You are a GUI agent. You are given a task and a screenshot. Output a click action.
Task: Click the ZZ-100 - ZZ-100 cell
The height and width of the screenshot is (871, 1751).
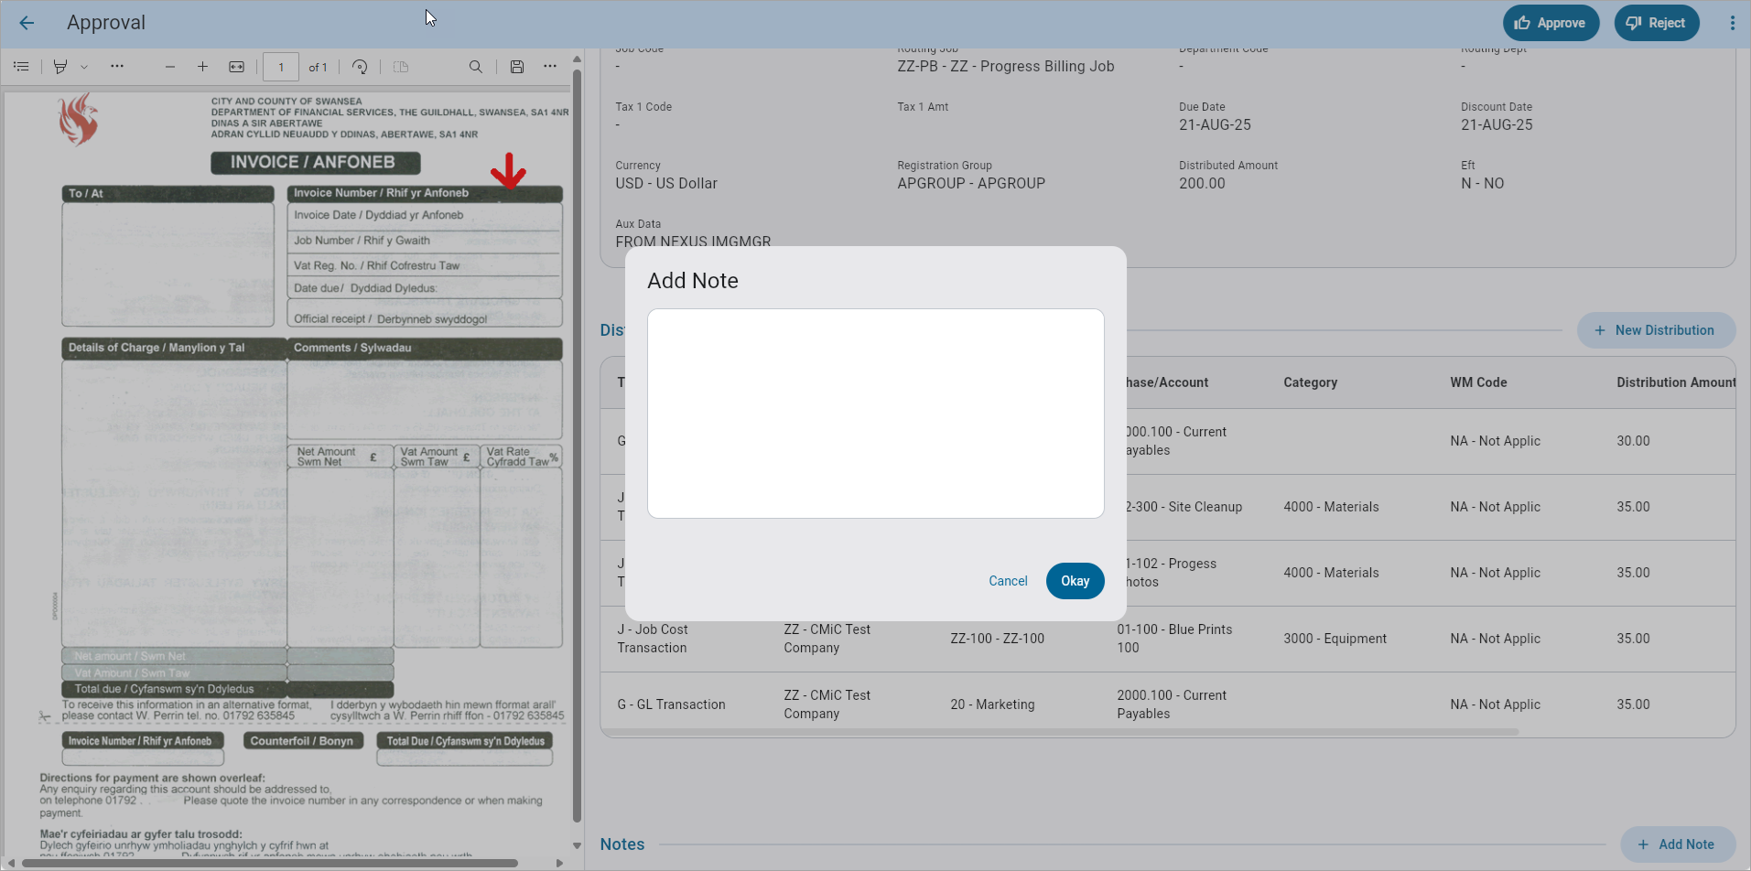pyautogui.click(x=997, y=639)
